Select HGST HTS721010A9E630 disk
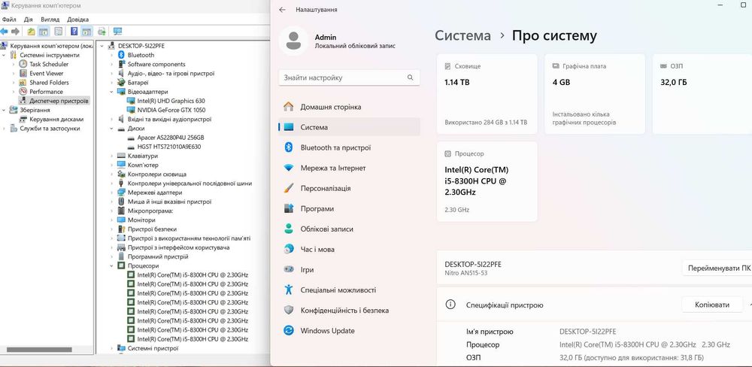The height and width of the screenshot is (367, 752). click(168, 147)
